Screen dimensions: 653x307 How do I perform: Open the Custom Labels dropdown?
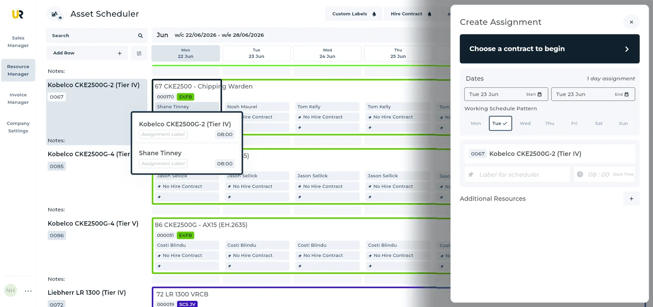coord(354,14)
